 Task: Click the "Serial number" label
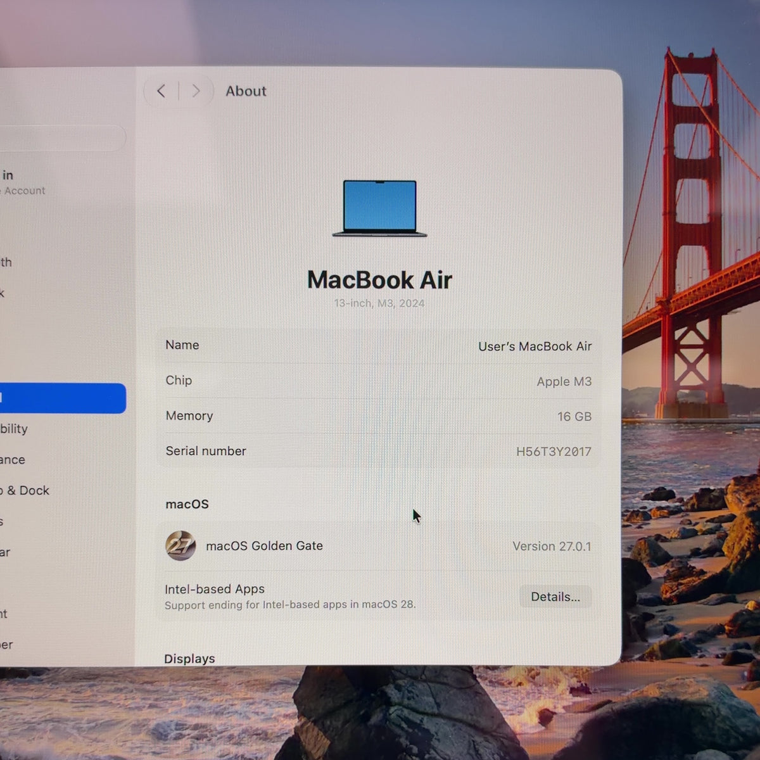click(x=206, y=451)
